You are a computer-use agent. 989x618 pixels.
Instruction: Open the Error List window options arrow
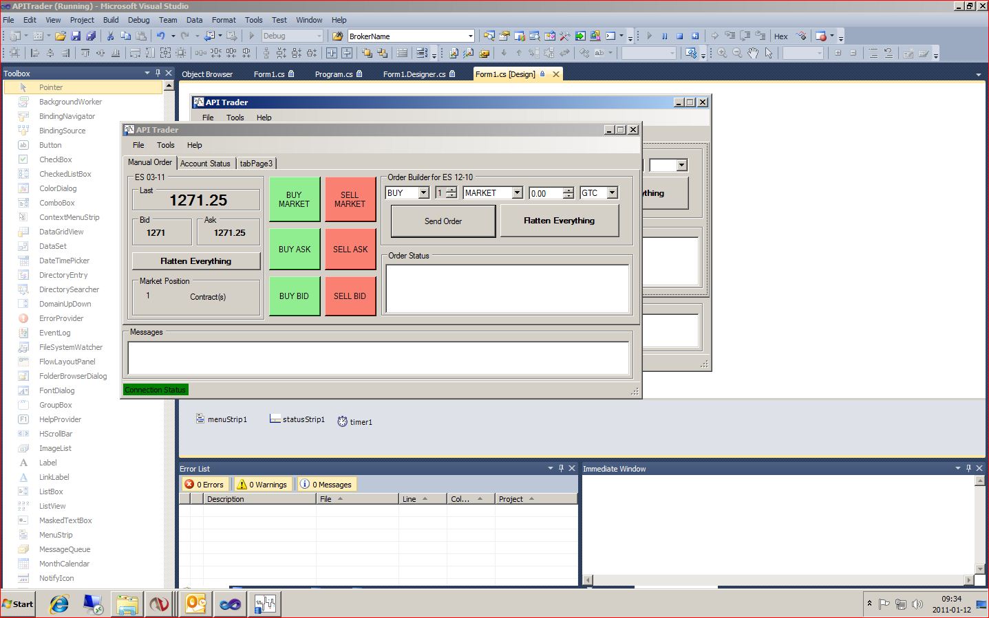(550, 468)
